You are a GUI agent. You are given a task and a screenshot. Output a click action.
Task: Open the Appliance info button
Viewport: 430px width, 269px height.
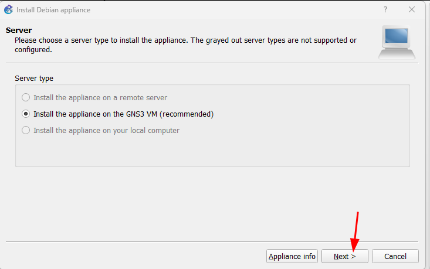pos(292,256)
